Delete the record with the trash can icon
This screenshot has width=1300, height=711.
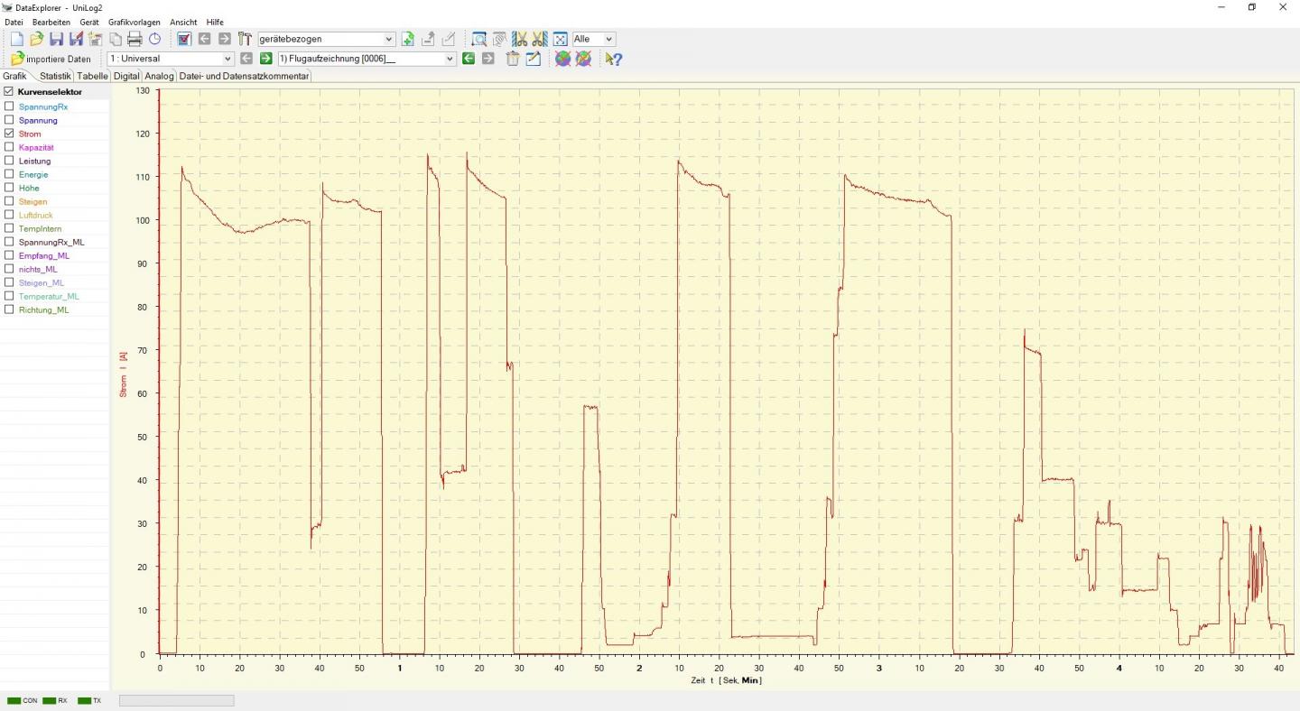tap(512, 59)
